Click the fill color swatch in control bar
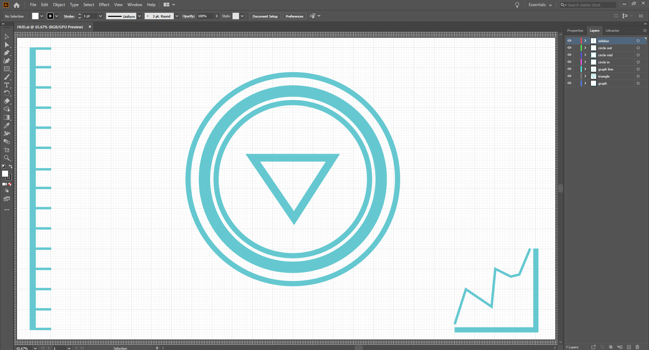Viewport: 649px width, 350px height. coord(35,16)
